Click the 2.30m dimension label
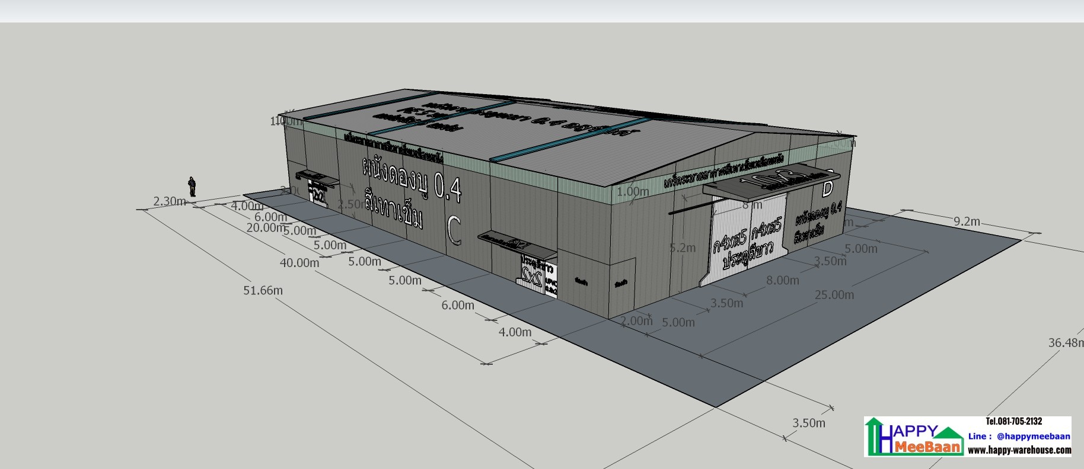Screen dimensions: 1084x469 click(x=170, y=201)
